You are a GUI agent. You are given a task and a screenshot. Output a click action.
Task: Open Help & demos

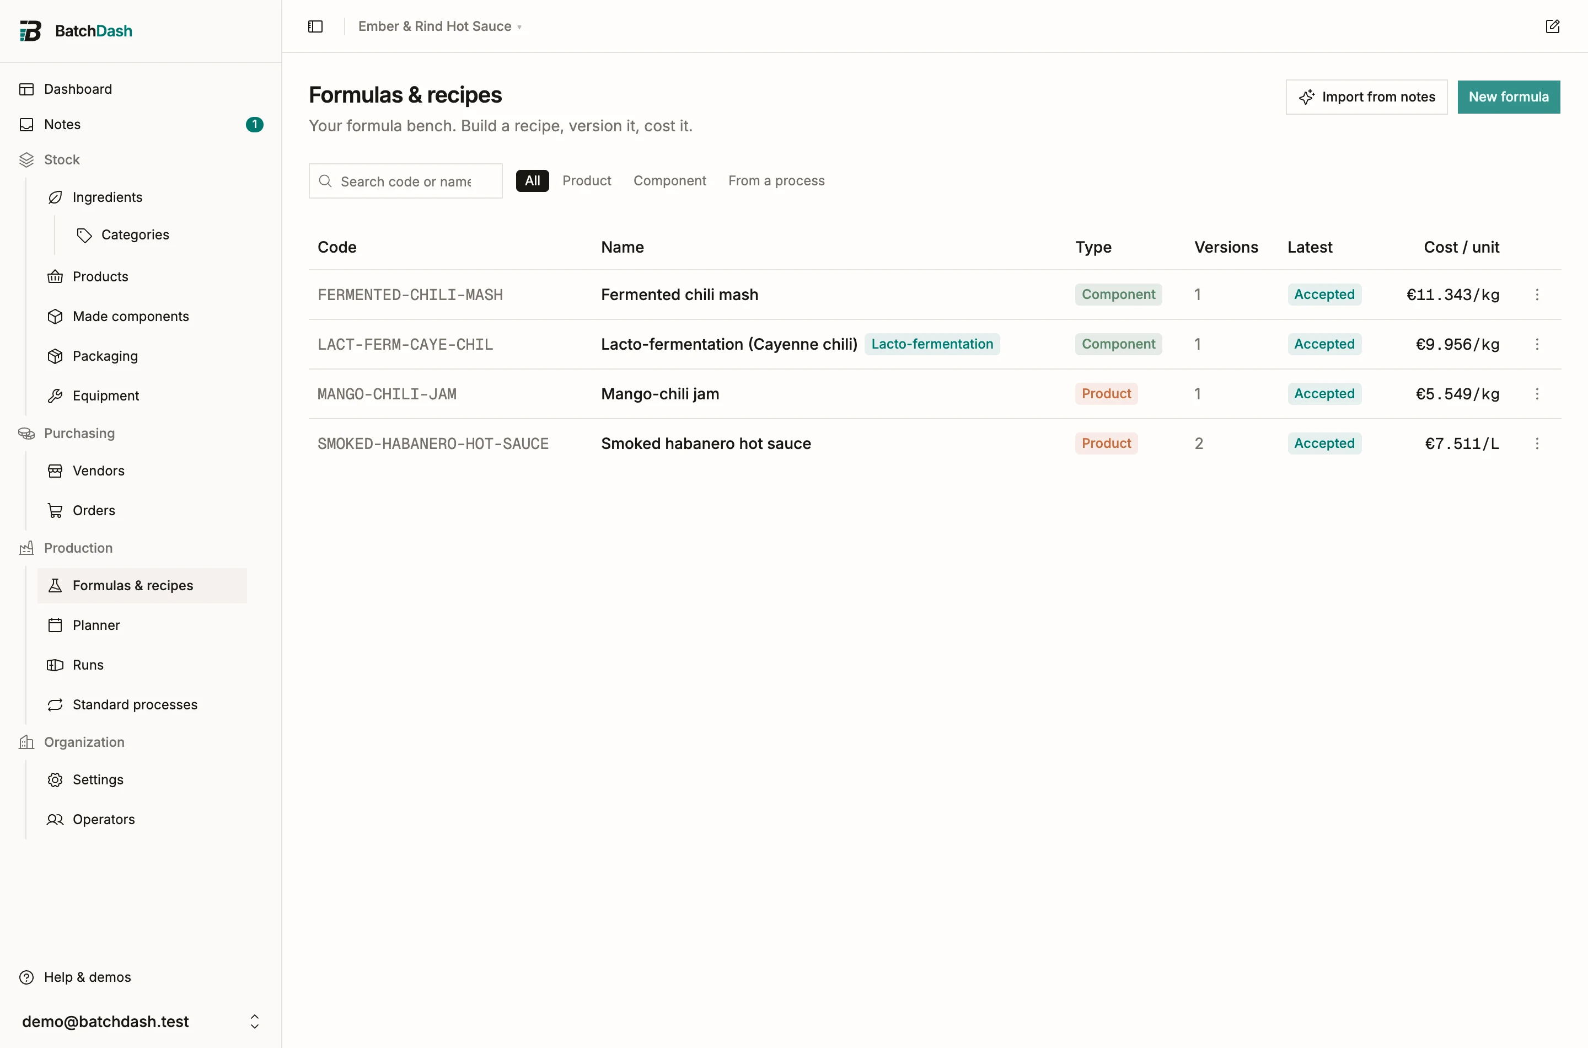[x=88, y=976]
